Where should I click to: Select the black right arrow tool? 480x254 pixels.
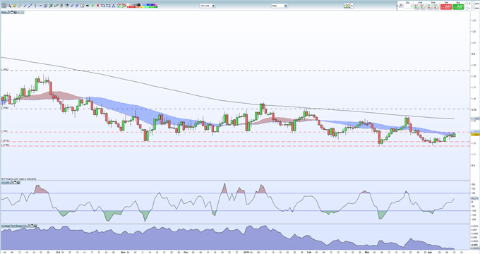point(88,6)
